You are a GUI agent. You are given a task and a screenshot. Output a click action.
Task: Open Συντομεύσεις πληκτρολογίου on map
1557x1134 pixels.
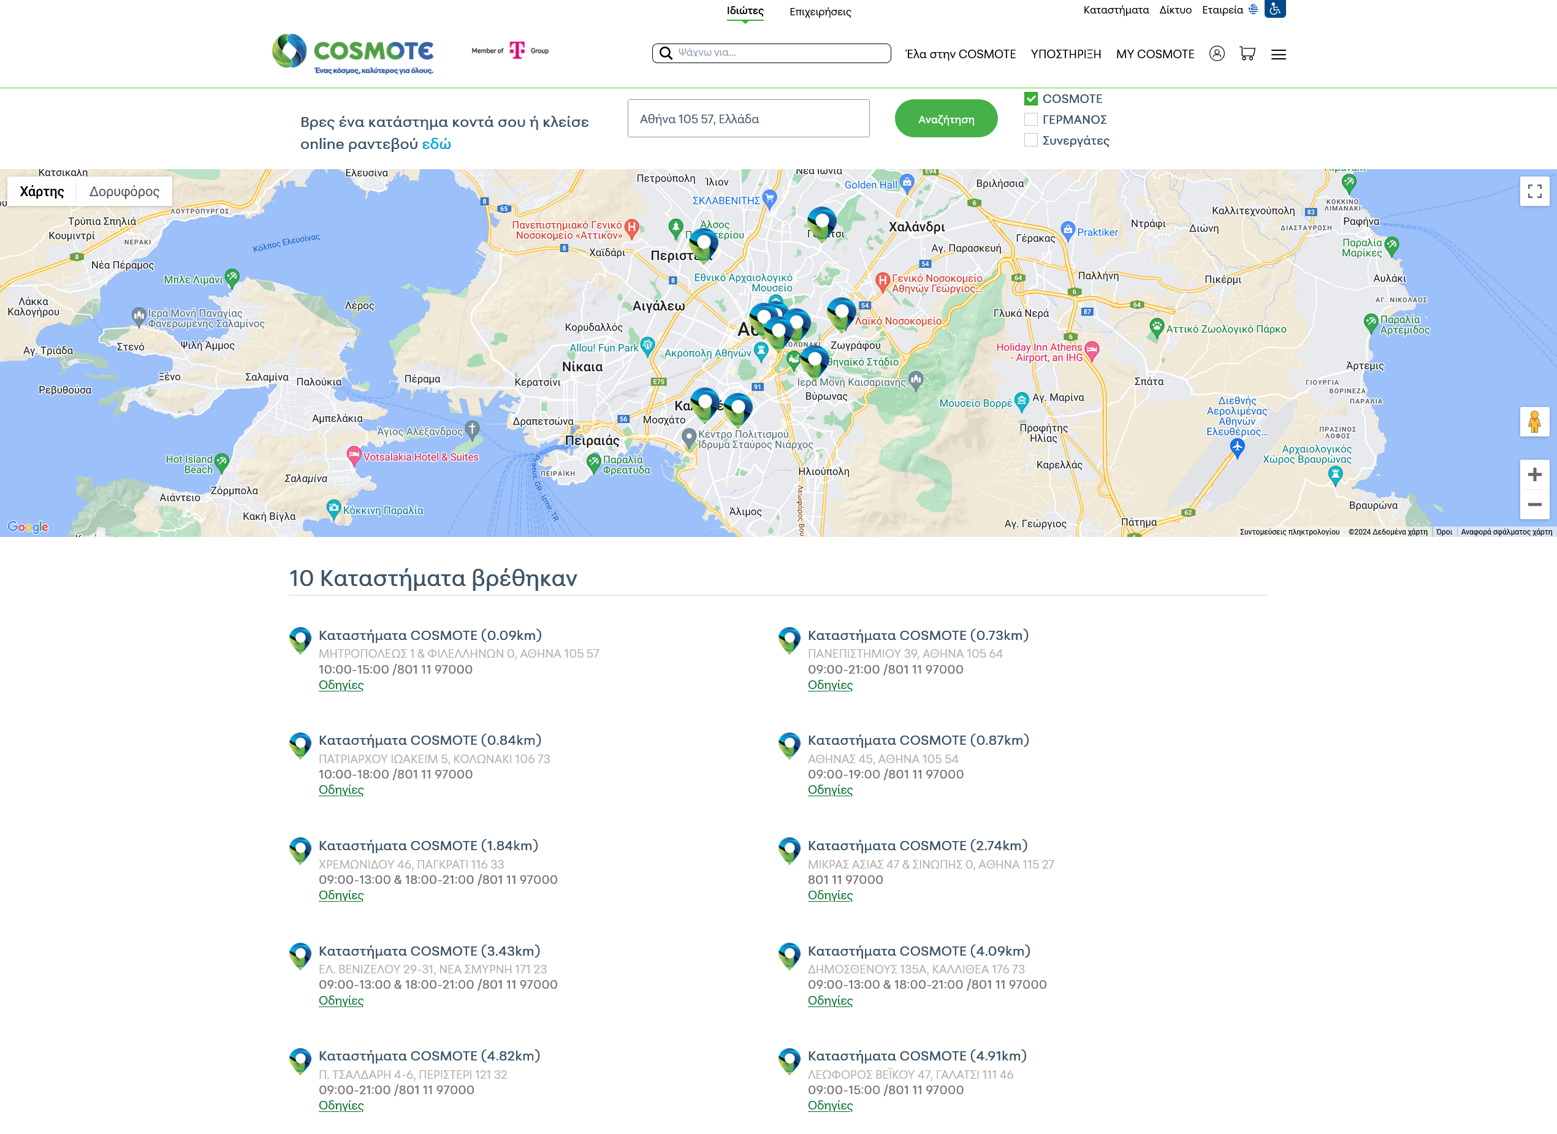pos(1289,532)
